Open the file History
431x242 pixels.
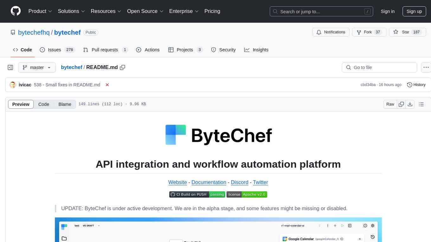[x=416, y=85]
